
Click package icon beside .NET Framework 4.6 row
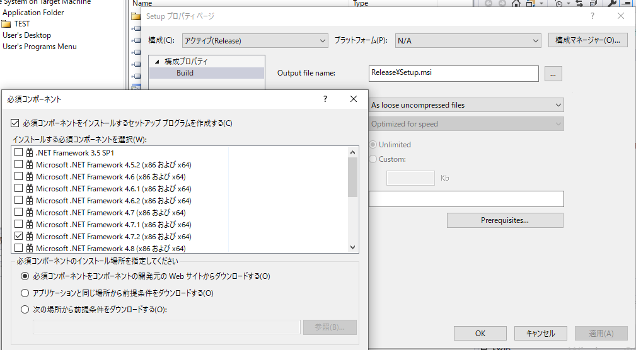(30, 177)
